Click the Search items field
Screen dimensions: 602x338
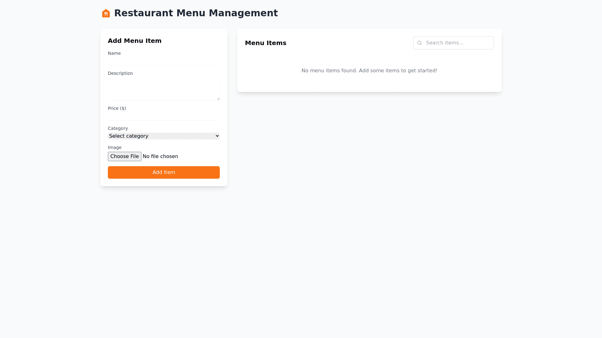pos(458,43)
